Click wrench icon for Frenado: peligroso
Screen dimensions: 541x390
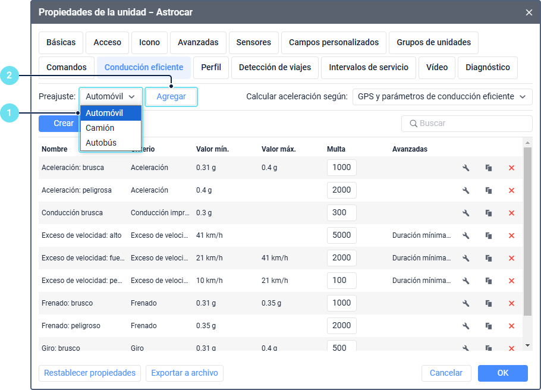pyautogui.click(x=466, y=326)
